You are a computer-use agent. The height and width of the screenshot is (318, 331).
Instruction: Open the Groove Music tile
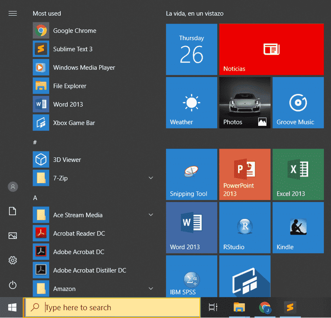point(298,103)
